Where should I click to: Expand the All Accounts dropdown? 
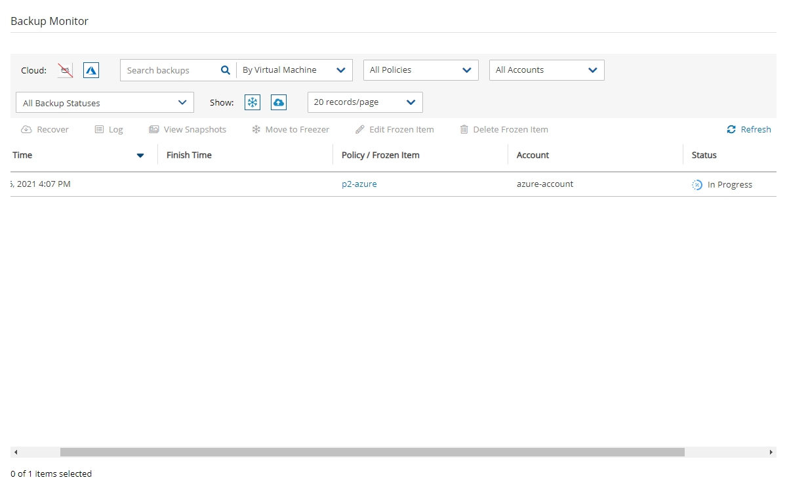546,70
